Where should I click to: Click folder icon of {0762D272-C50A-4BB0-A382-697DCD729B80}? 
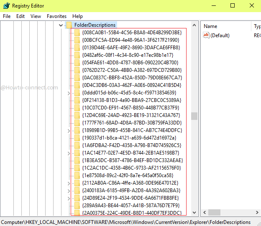[x=77, y=70]
